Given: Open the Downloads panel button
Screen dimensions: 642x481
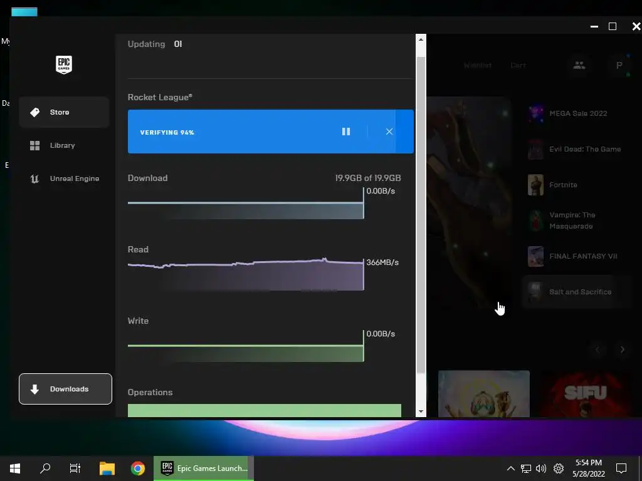Looking at the screenshot, I should click(x=65, y=389).
